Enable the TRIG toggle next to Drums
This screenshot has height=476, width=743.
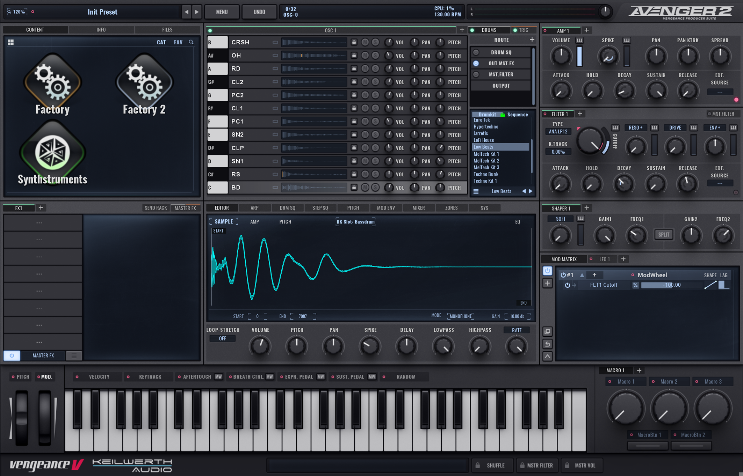[x=515, y=30]
